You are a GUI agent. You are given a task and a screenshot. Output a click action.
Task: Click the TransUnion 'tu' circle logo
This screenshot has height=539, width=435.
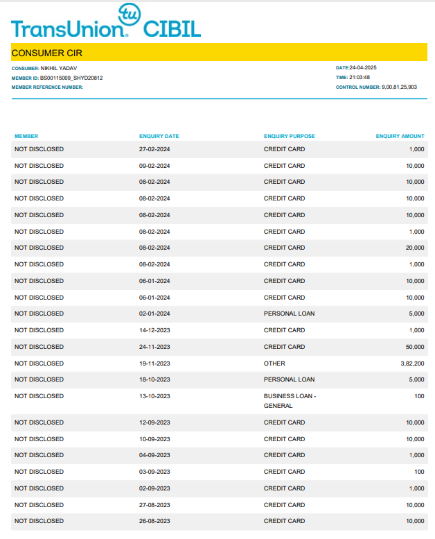[130, 14]
